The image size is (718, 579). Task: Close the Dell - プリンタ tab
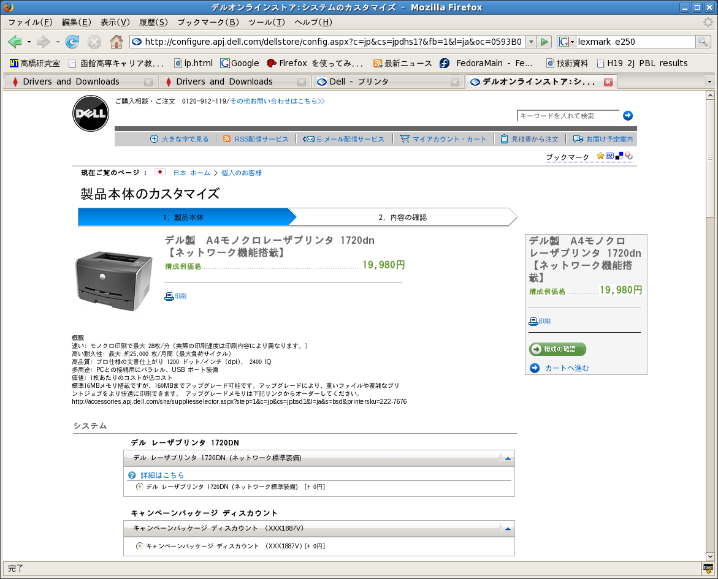point(455,82)
